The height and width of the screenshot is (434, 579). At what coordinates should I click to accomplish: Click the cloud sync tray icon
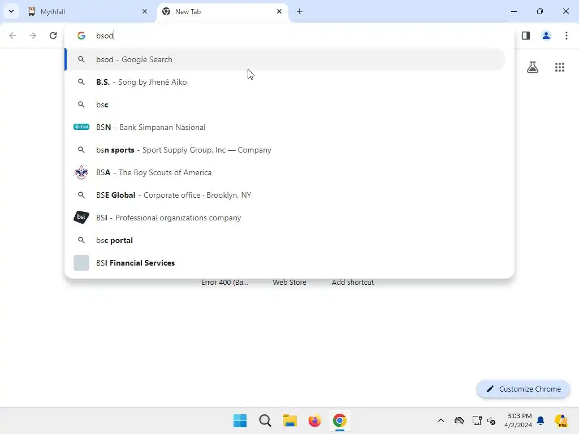pos(459,420)
